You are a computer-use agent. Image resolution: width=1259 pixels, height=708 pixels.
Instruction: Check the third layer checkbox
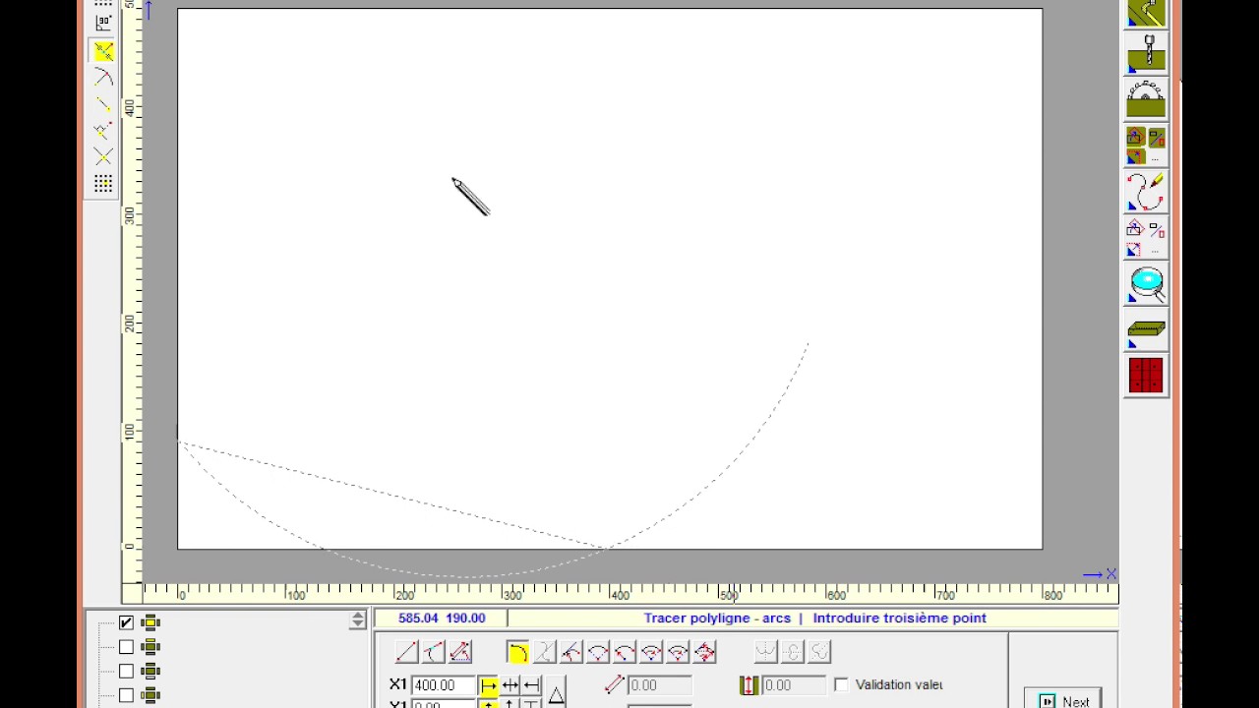pos(126,672)
